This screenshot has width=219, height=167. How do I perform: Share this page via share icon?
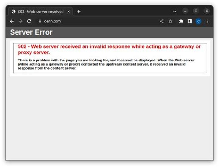[x=162, y=21]
